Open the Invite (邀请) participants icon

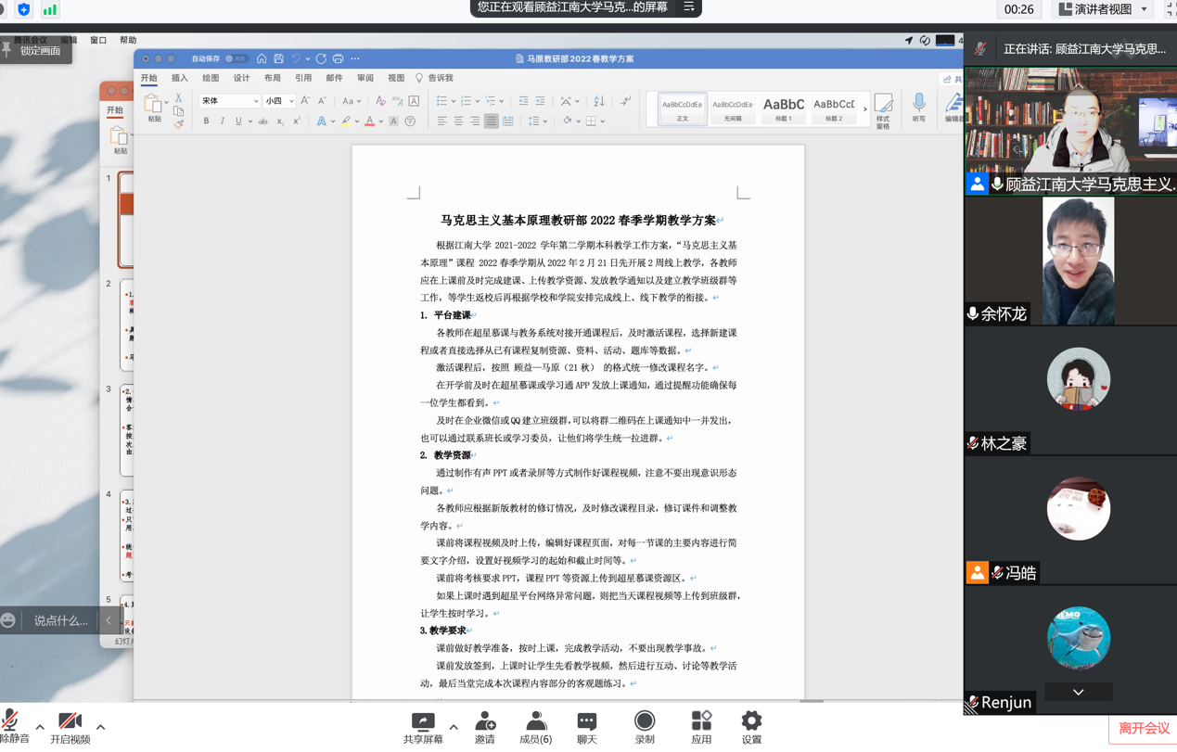[484, 721]
